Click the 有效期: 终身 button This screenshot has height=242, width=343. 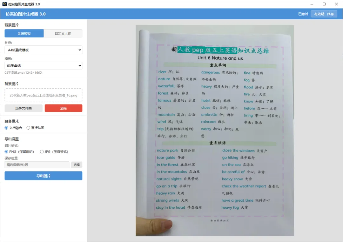coord(324,14)
